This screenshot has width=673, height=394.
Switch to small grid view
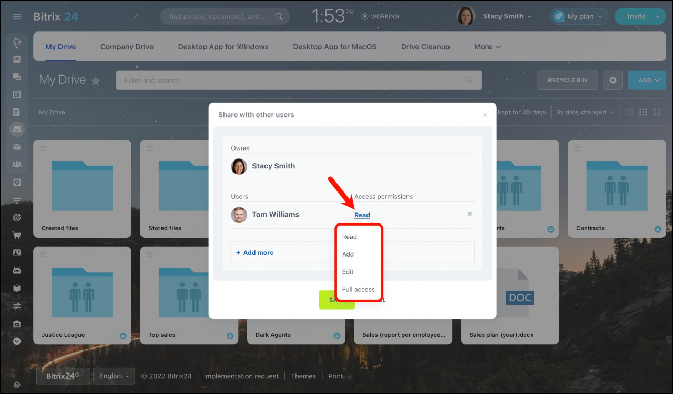coord(643,112)
